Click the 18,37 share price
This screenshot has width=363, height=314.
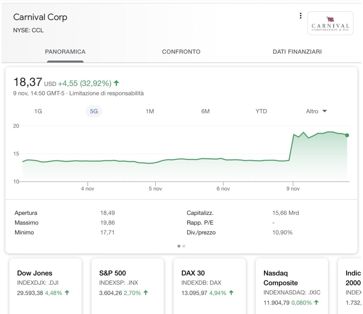pos(28,82)
